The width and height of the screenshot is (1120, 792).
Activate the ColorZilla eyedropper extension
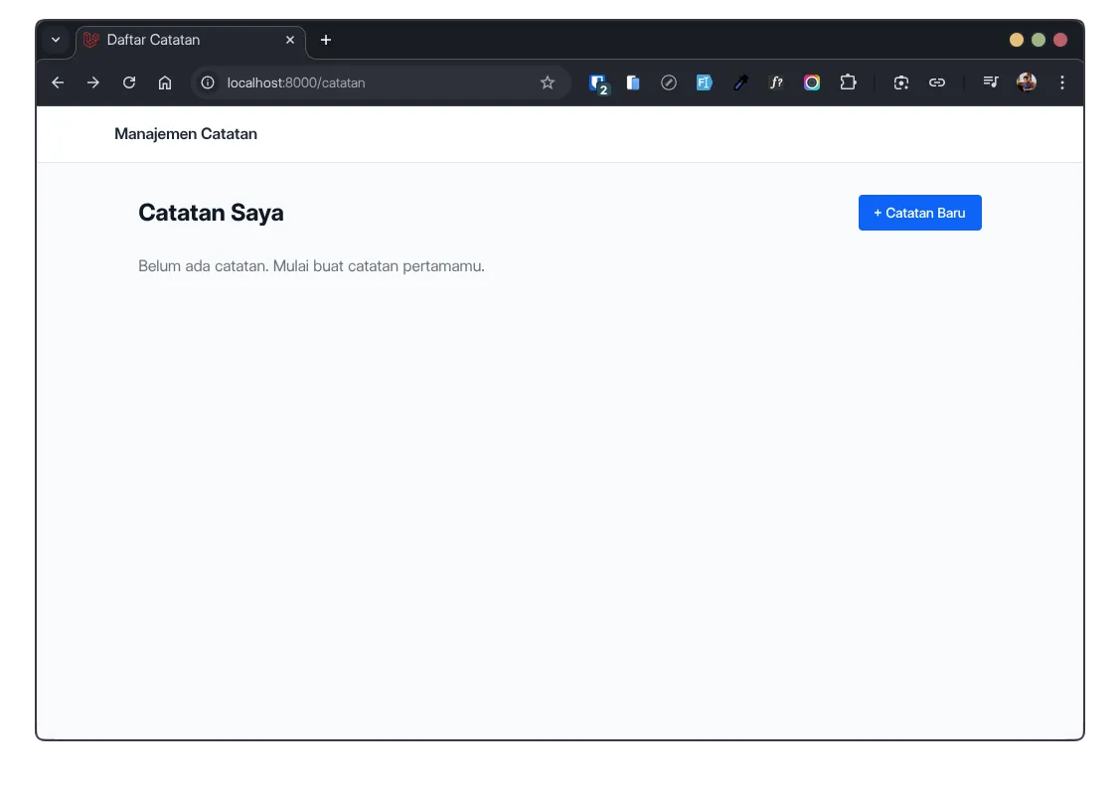click(740, 82)
